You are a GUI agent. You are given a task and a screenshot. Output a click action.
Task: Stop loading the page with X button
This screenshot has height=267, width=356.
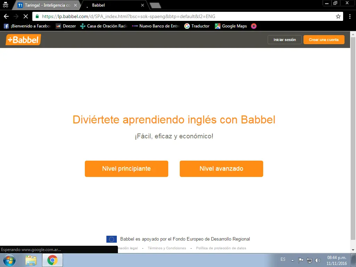(x=26, y=16)
